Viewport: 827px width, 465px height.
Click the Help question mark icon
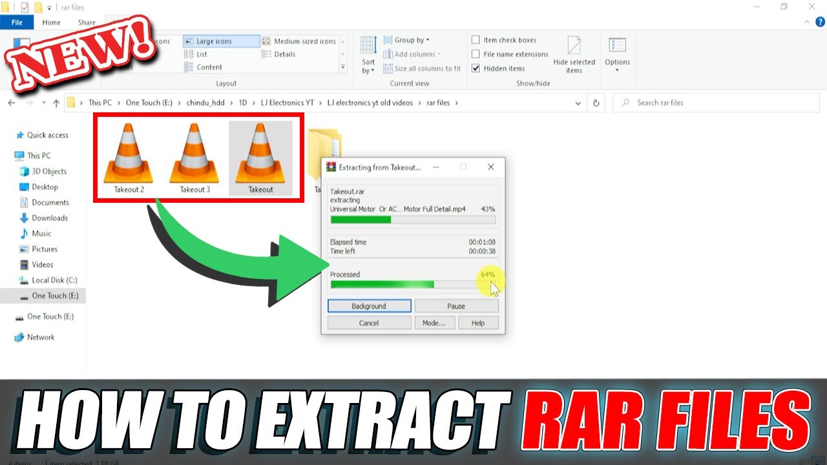821,22
